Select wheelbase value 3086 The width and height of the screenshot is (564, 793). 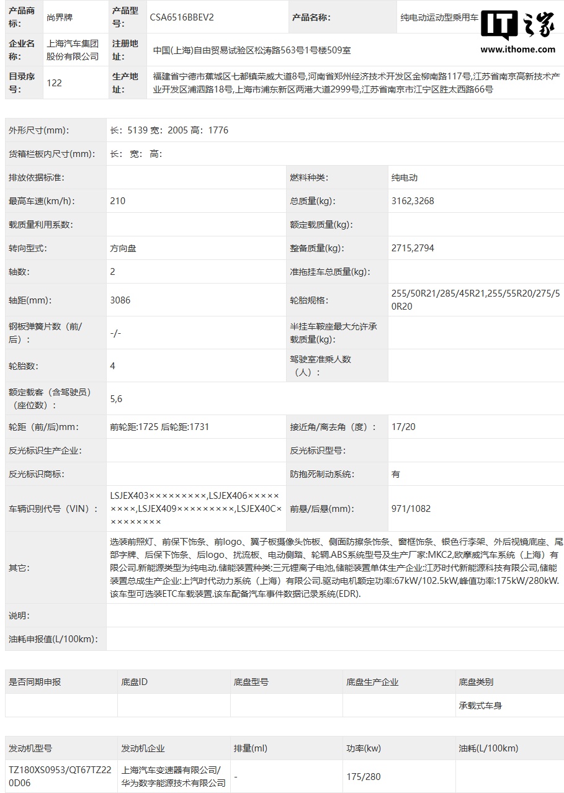click(x=120, y=300)
